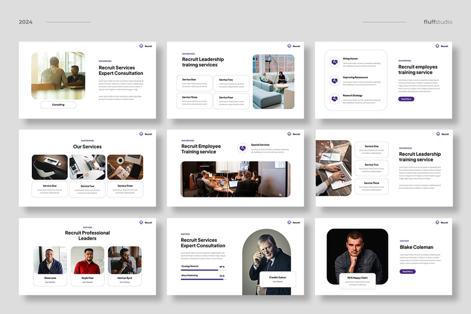This screenshot has height=314, width=471.
Task: Click the Recruit logo on the Consulting slide
Action: pyautogui.click(x=145, y=46)
